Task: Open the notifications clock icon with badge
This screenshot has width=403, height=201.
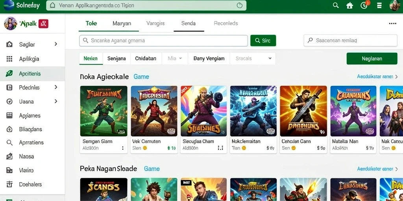Action: (x=364, y=5)
